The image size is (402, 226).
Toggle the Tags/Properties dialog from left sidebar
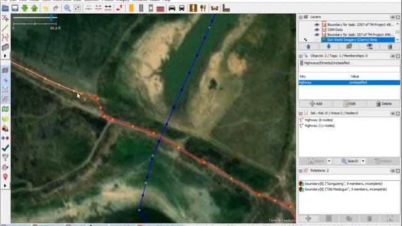point(5,80)
